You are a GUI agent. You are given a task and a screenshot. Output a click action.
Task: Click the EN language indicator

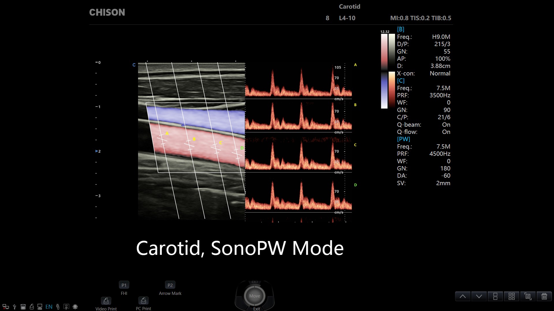coord(49,307)
